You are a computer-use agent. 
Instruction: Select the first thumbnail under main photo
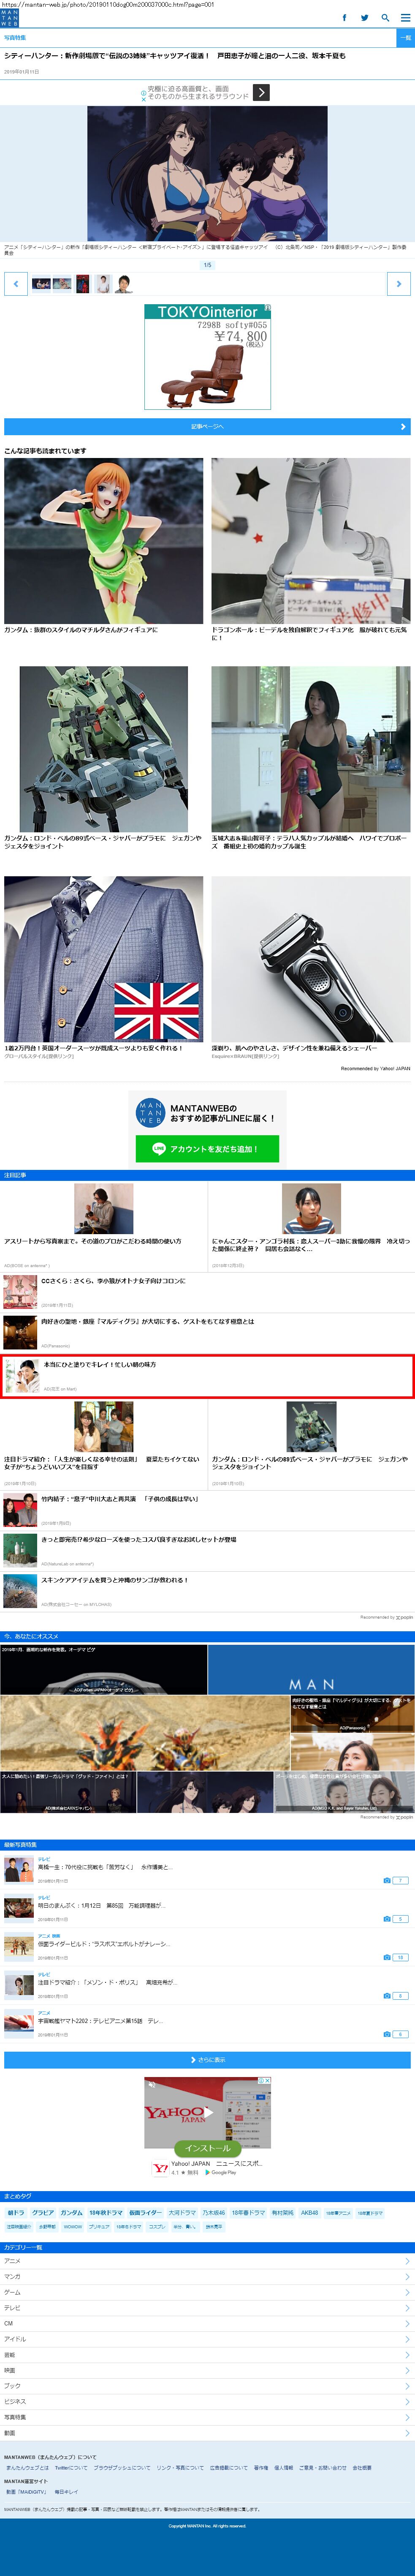[42, 284]
